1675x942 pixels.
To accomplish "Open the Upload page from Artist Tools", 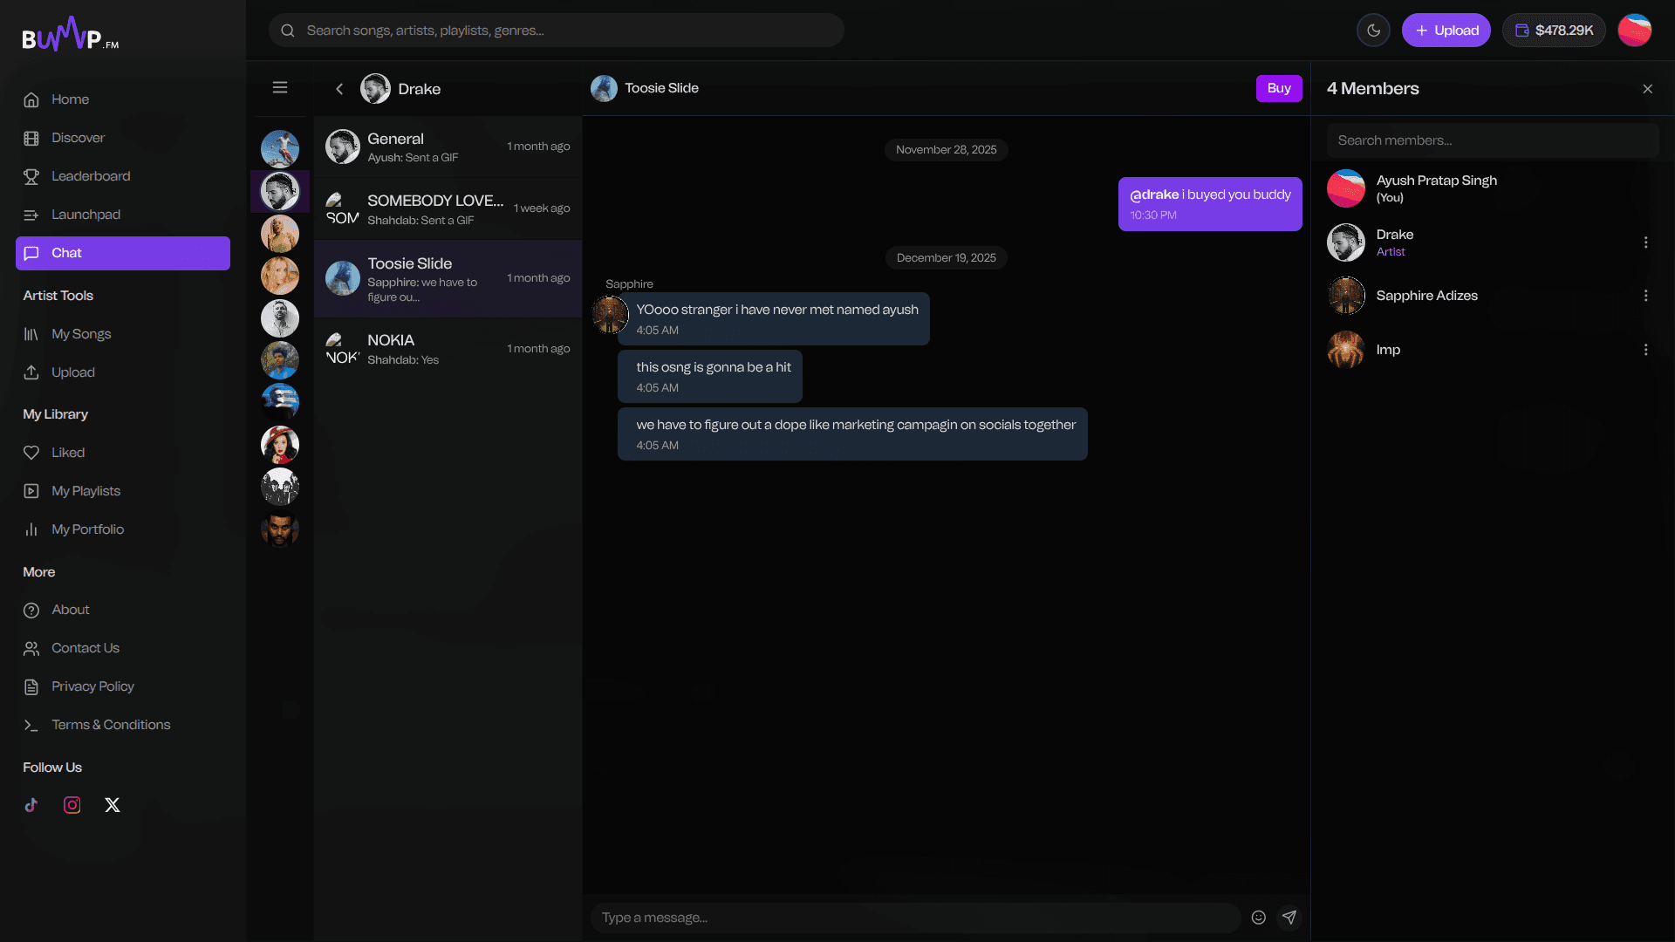I will pyautogui.click(x=73, y=372).
